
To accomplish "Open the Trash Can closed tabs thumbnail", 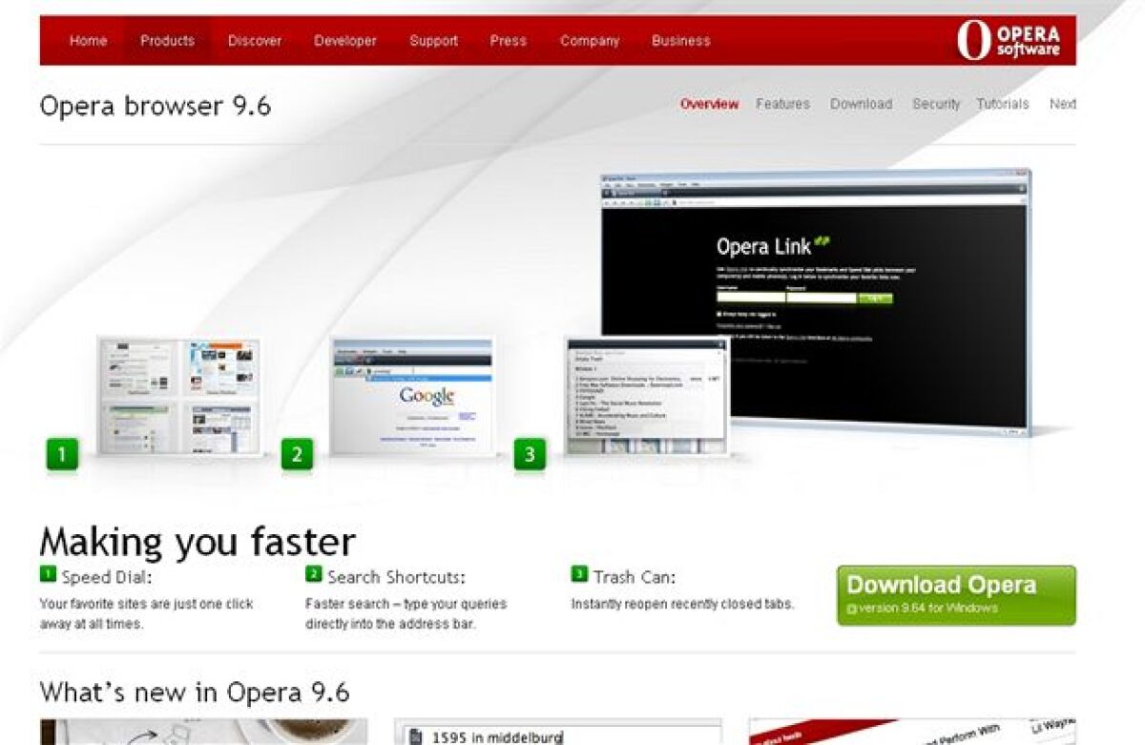I will (645, 395).
